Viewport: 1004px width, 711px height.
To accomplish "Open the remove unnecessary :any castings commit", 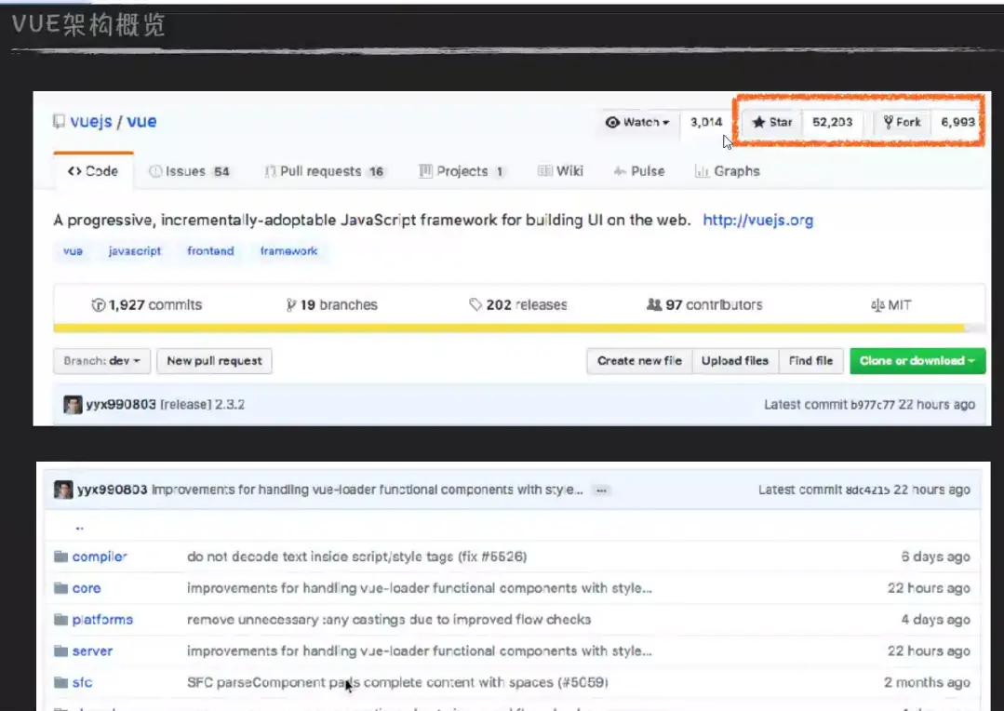I will (389, 620).
